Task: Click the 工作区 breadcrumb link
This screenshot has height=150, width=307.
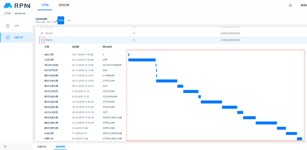Action: point(7,13)
